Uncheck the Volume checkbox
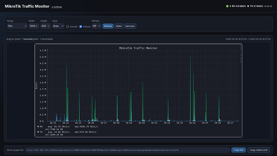Viewport: 277px width, 156px height. pyautogui.click(x=81, y=27)
